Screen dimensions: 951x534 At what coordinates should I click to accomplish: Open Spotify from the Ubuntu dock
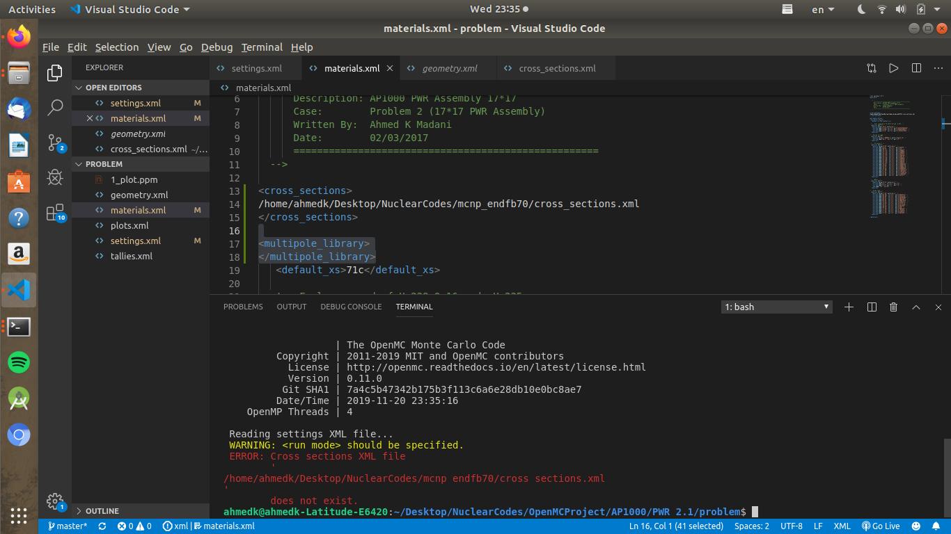coord(19,362)
